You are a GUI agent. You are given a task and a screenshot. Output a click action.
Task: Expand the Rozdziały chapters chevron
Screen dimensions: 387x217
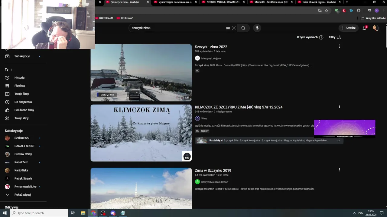tap(338, 140)
